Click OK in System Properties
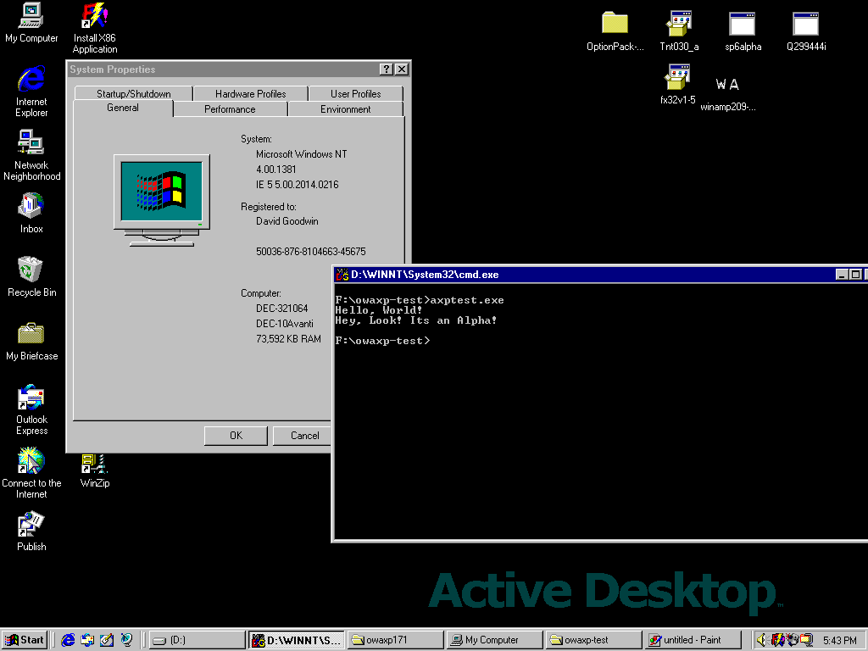The image size is (868, 651). [x=236, y=436]
